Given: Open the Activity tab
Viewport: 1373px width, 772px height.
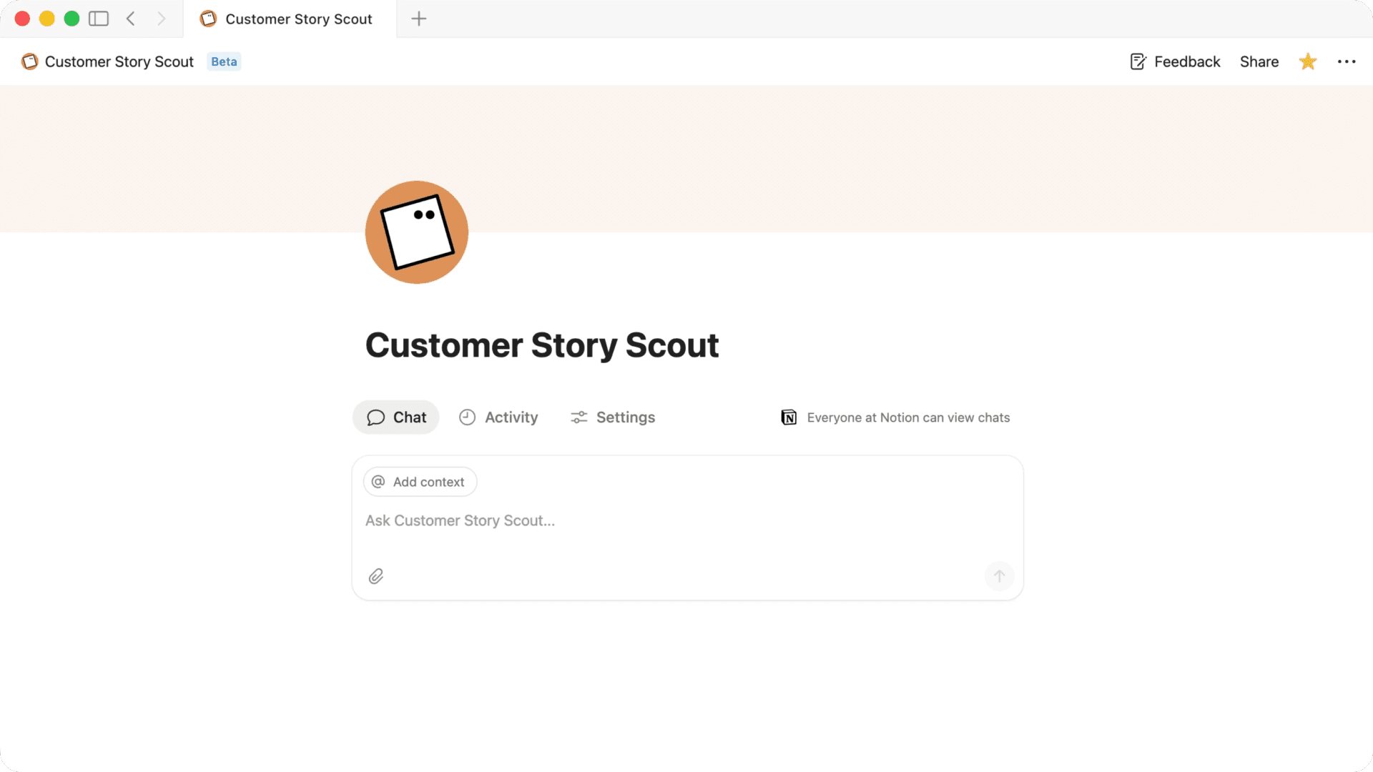Looking at the screenshot, I should tap(498, 417).
